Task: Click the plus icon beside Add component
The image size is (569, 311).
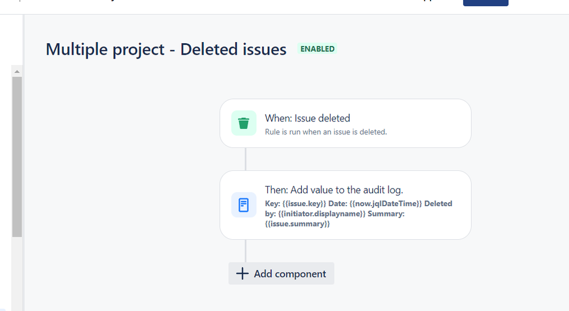Action: 243,273
